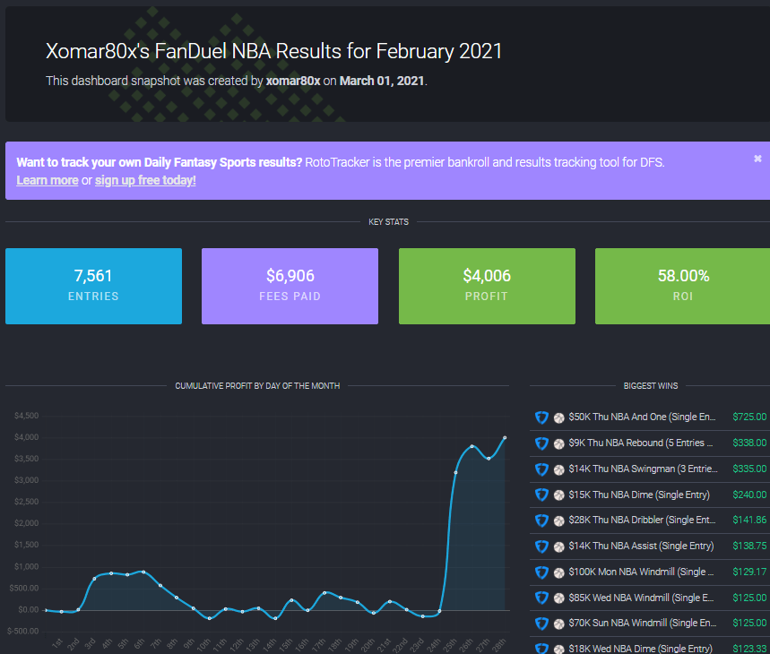Click the $335.00 win amount
770x654 pixels.
coord(749,469)
